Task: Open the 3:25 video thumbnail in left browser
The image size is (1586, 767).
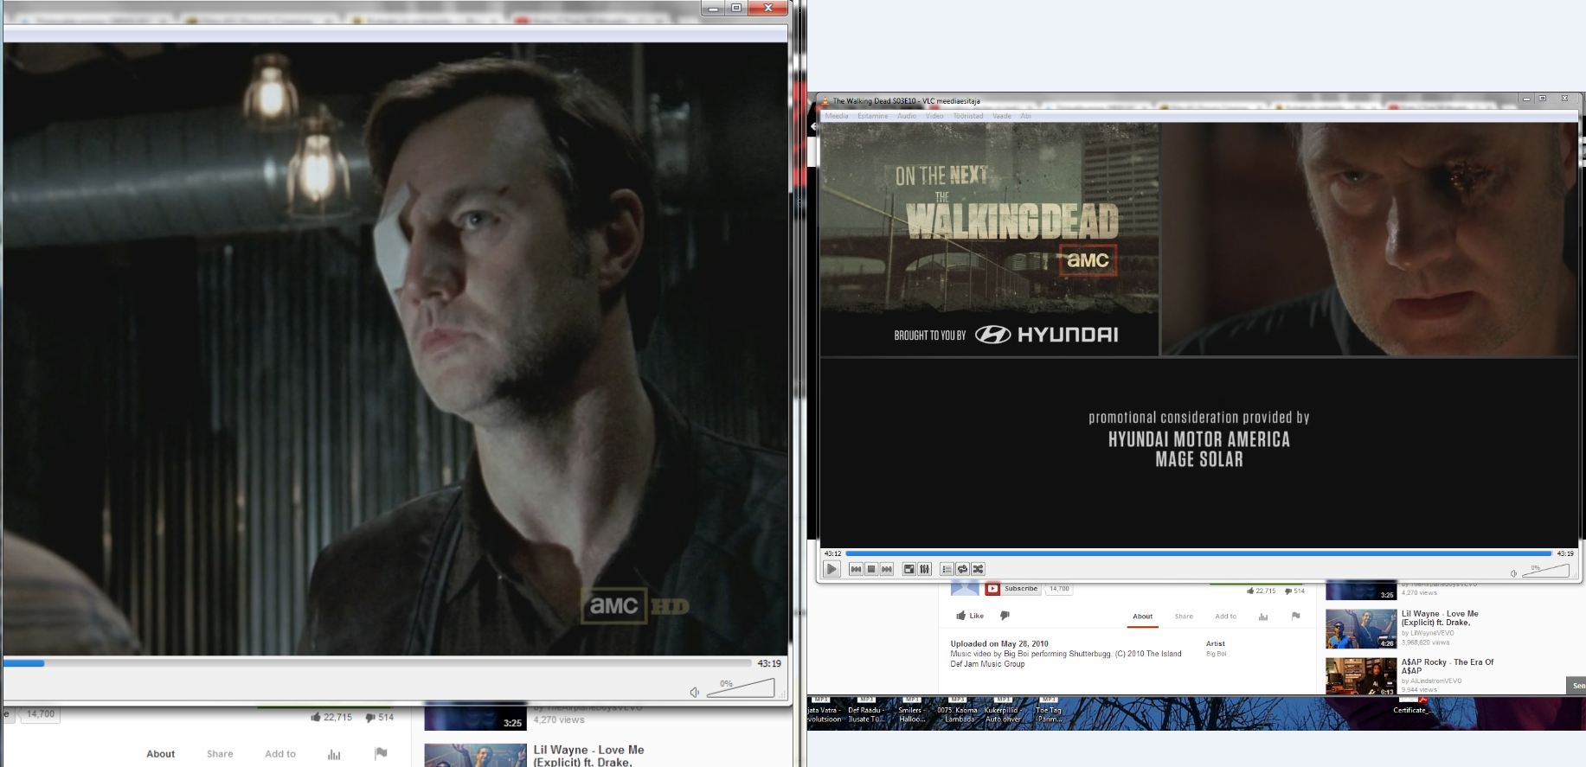Action: click(475, 718)
